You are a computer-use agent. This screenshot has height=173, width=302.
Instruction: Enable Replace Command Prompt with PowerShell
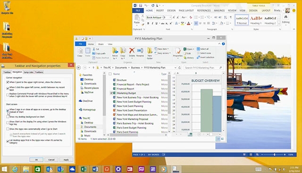click(8, 95)
